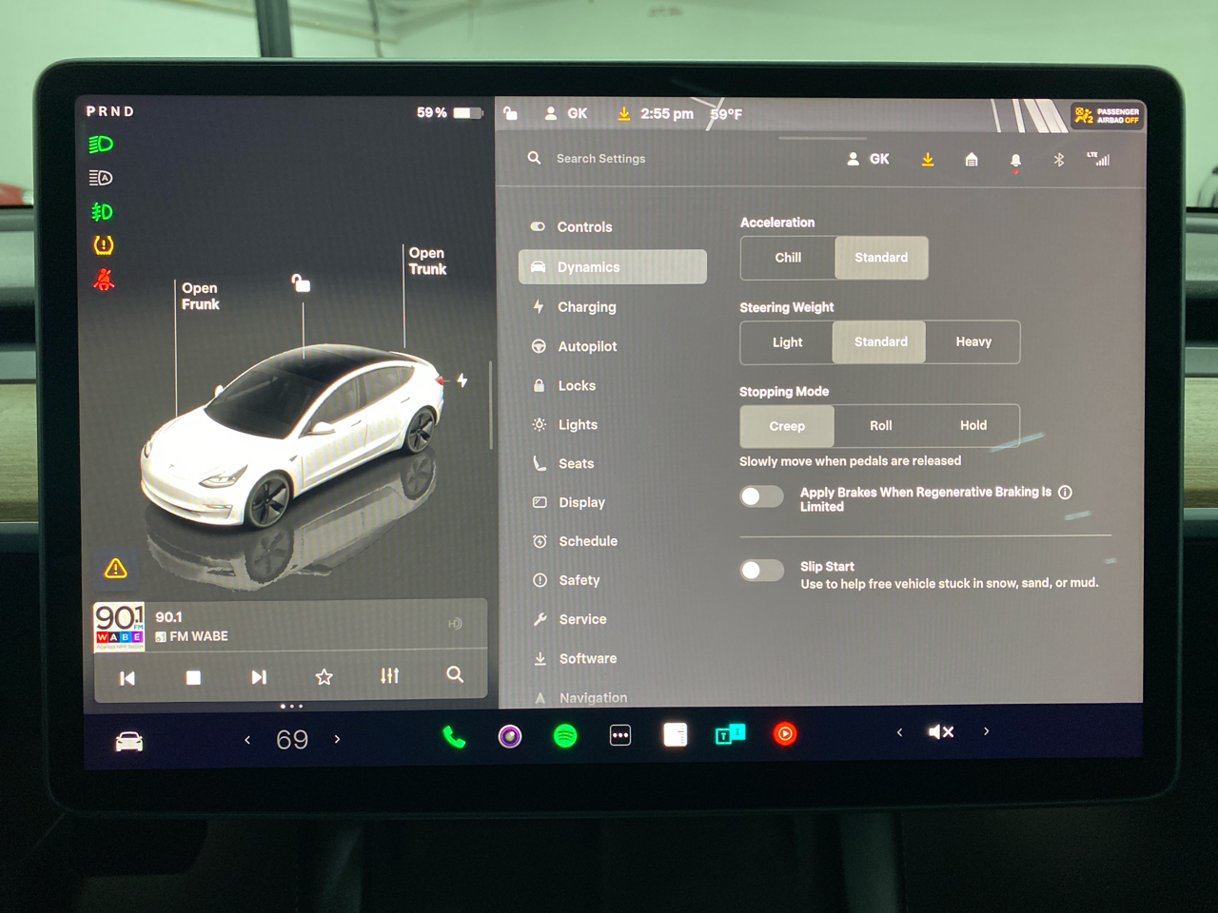Open the Microsoft Teams app icon
This screenshot has width=1218, height=913.
[730, 734]
